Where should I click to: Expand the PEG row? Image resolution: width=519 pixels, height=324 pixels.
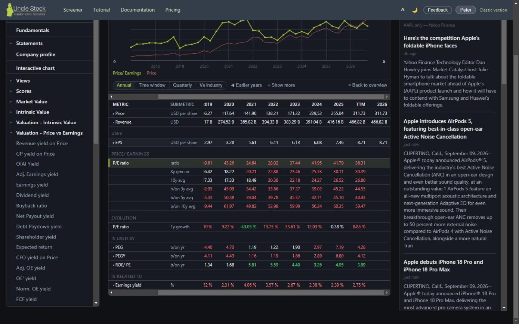(118, 247)
